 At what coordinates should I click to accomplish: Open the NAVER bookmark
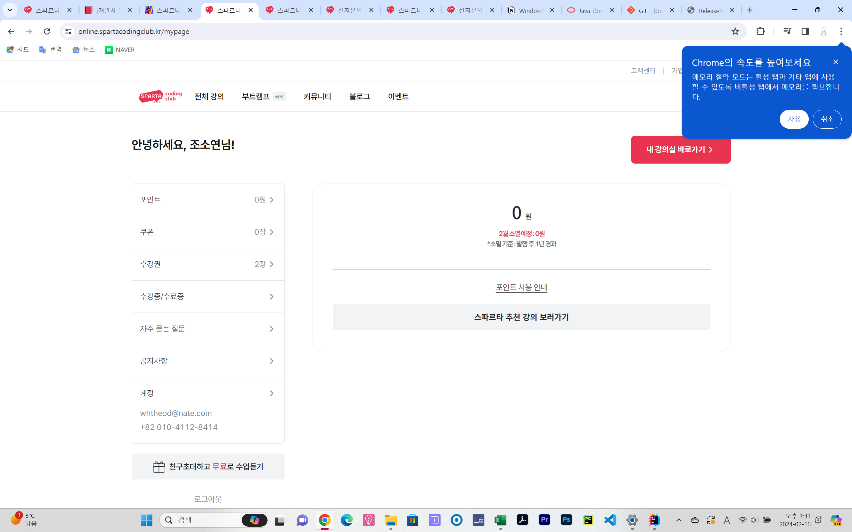120,50
